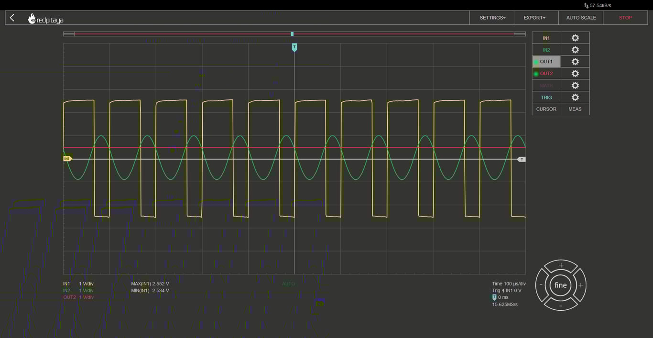Click the plus at top of joystick
The width and height of the screenshot is (653, 338).
(561, 265)
